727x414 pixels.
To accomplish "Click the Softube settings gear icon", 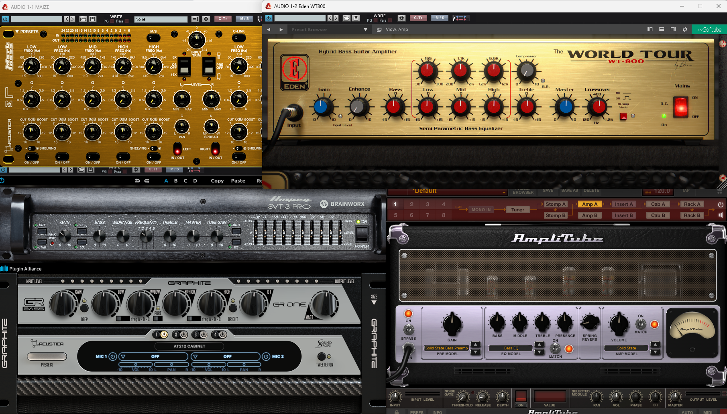I will [x=685, y=29].
